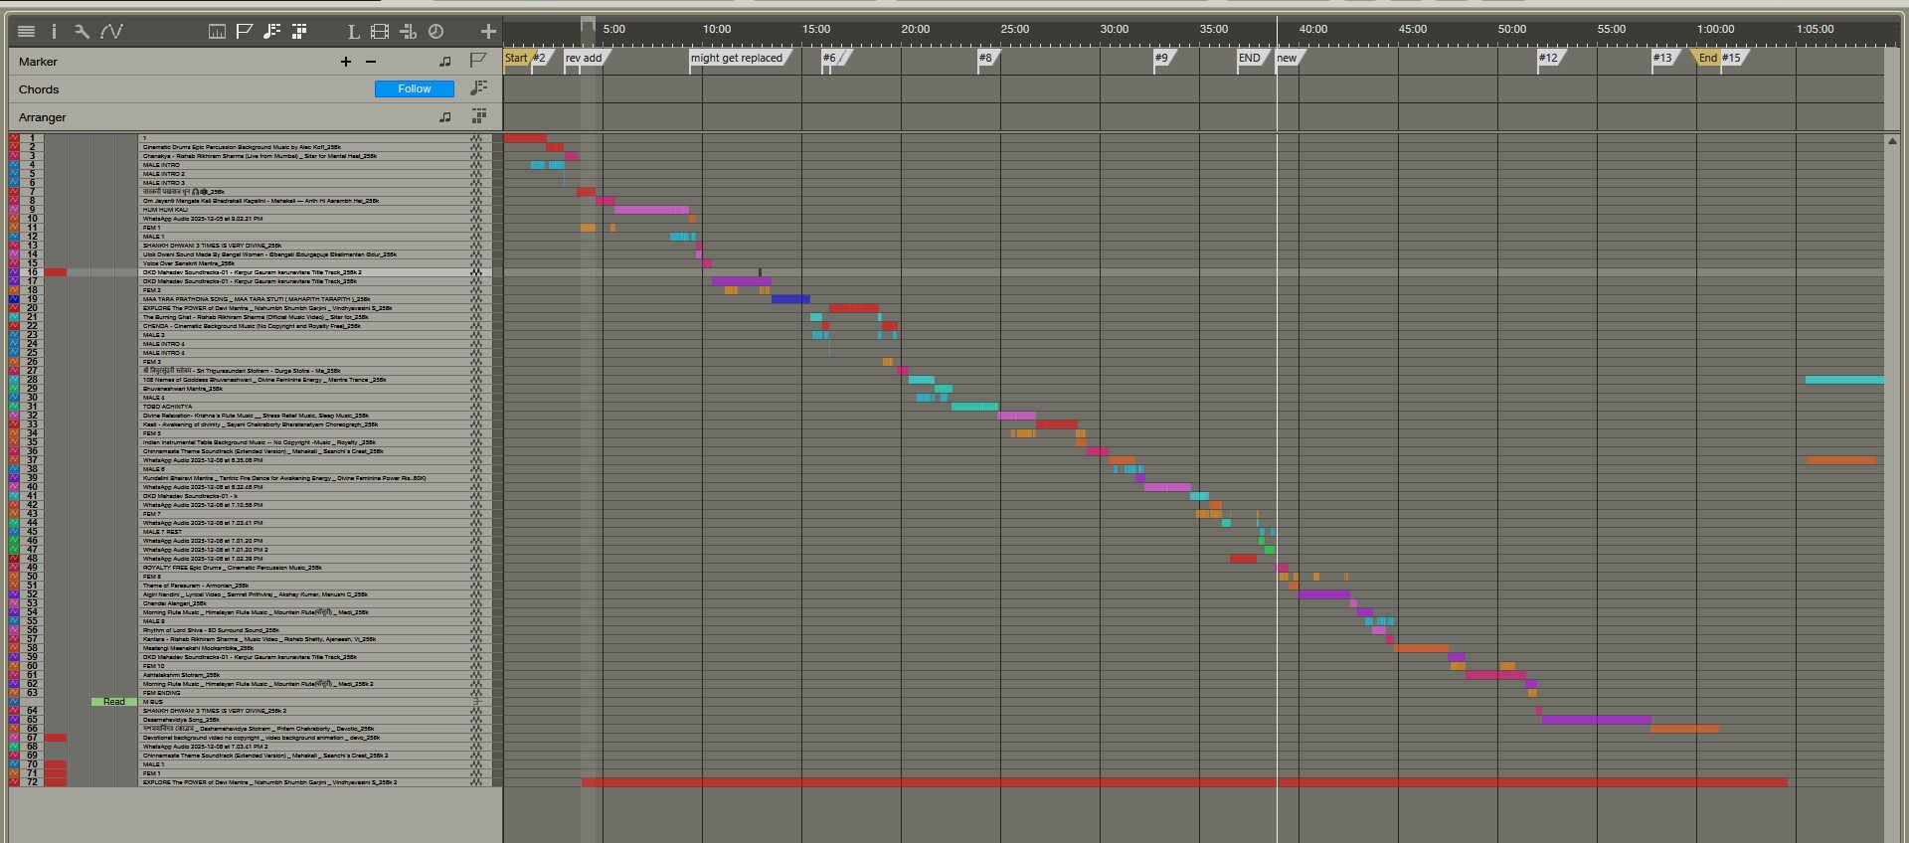This screenshot has height=843, width=1909.
Task: Click the chord icon in the Chords row
Action: click(479, 88)
